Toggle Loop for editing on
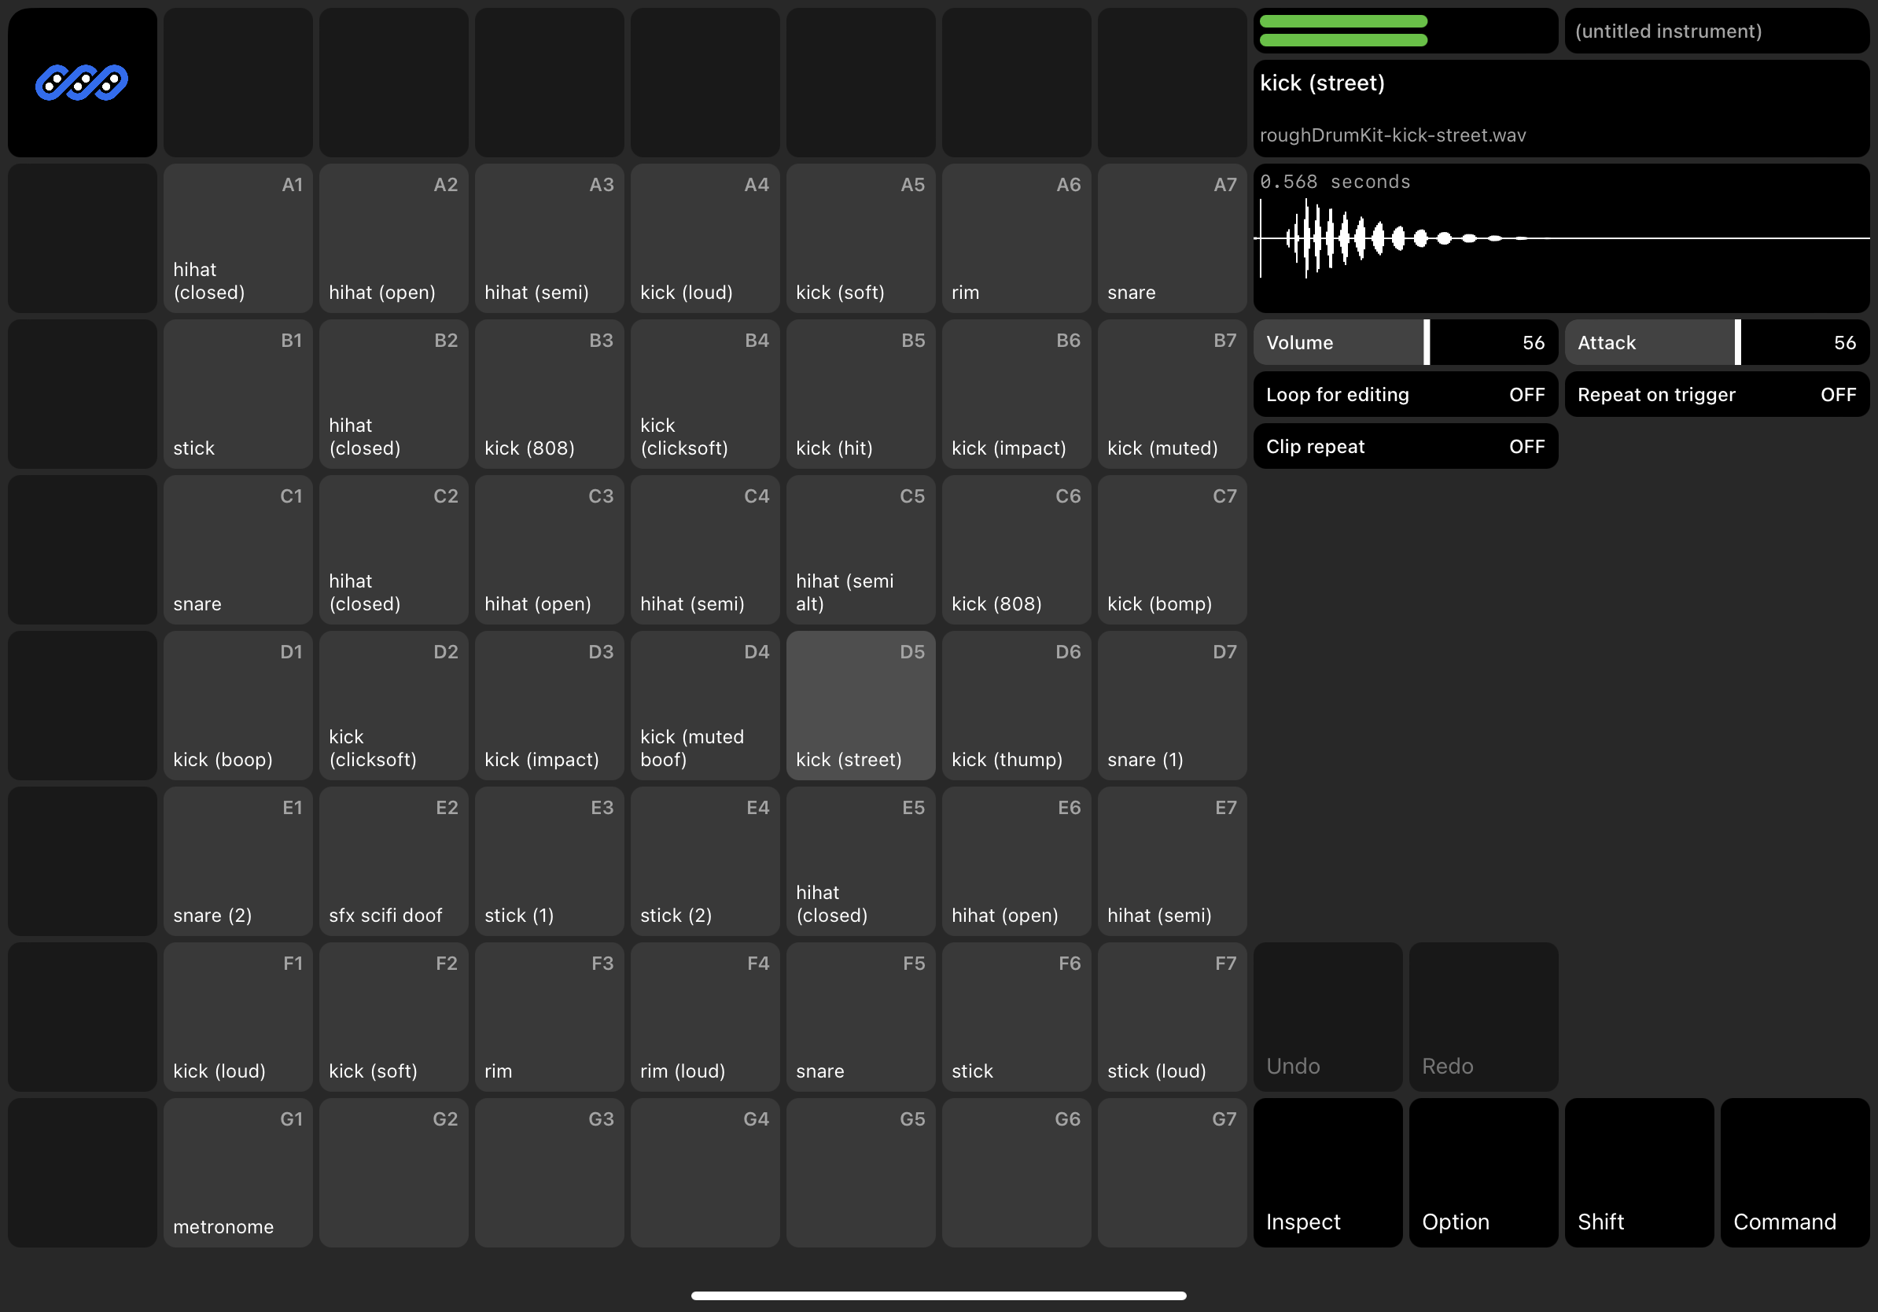The width and height of the screenshot is (1878, 1312). [1405, 394]
